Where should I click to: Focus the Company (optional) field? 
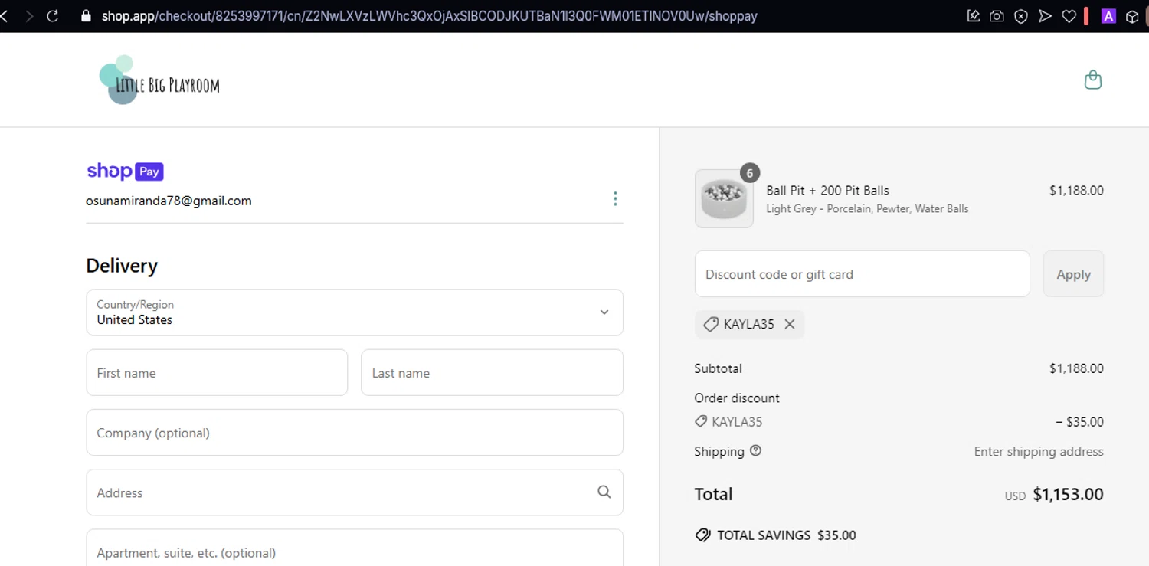(355, 433)
